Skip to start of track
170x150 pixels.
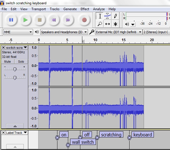54,20
